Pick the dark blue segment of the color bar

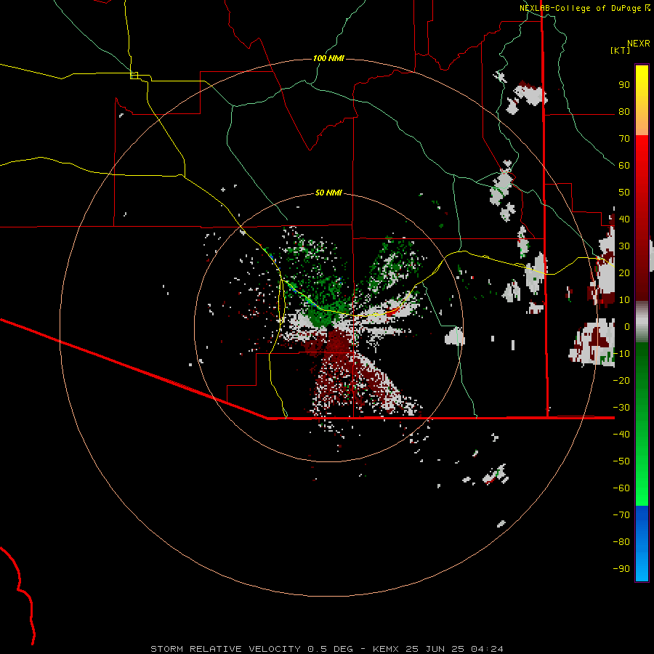pos(642,517)
